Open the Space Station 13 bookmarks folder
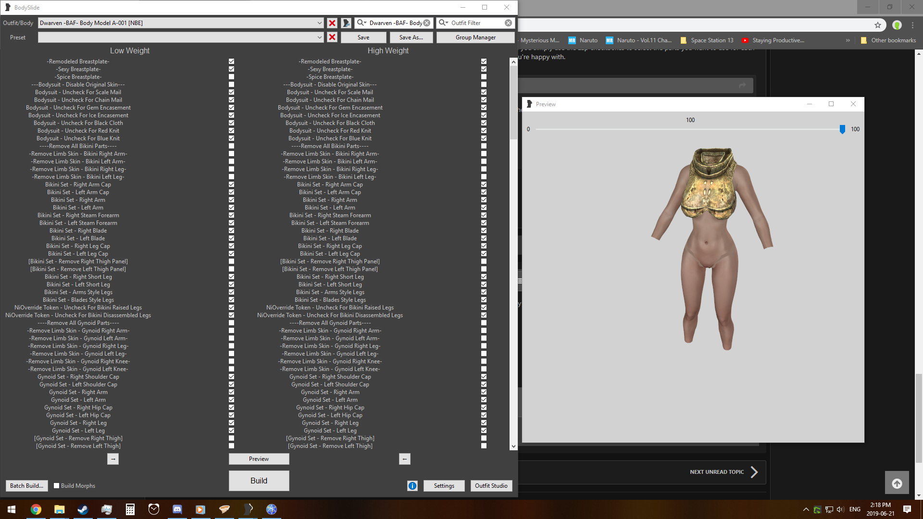923x519 pixels. [707, 40]
